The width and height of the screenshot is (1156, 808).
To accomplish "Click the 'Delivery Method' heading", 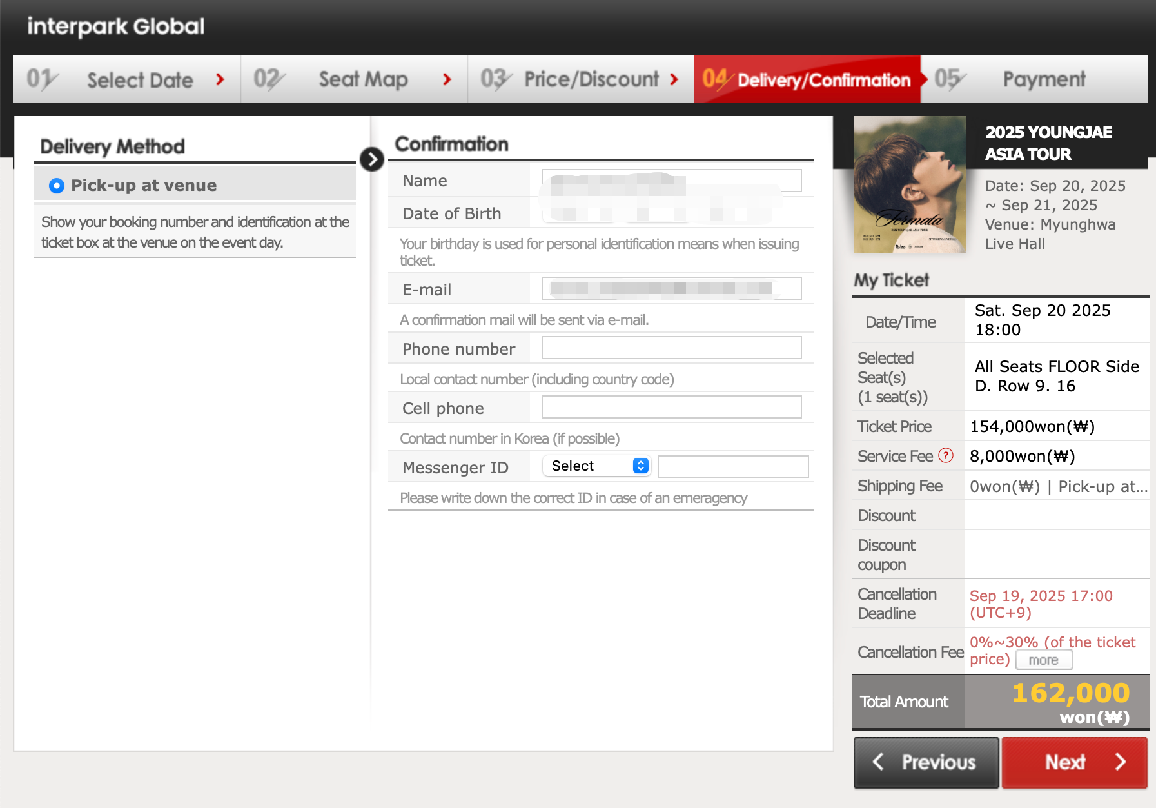I will pyautogui.click(x=112, y=146).
